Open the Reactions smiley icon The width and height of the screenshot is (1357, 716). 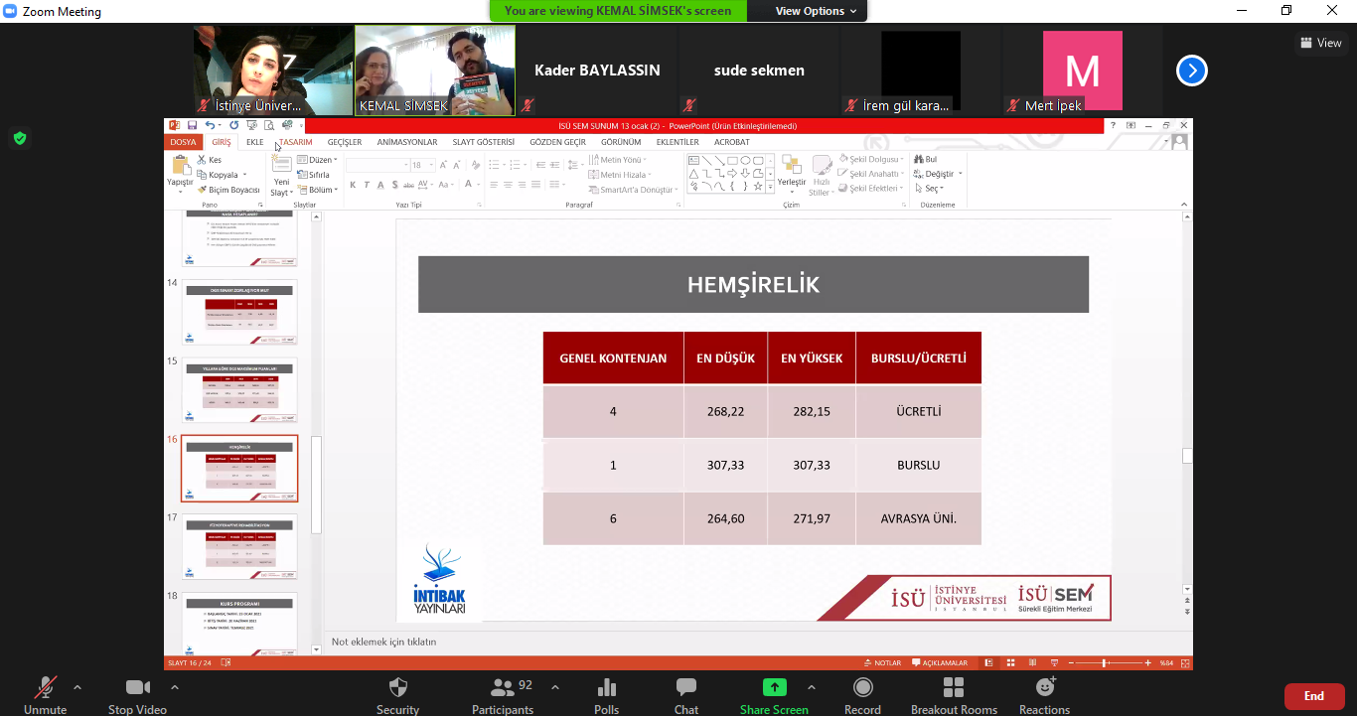[x=1044, y=688]
